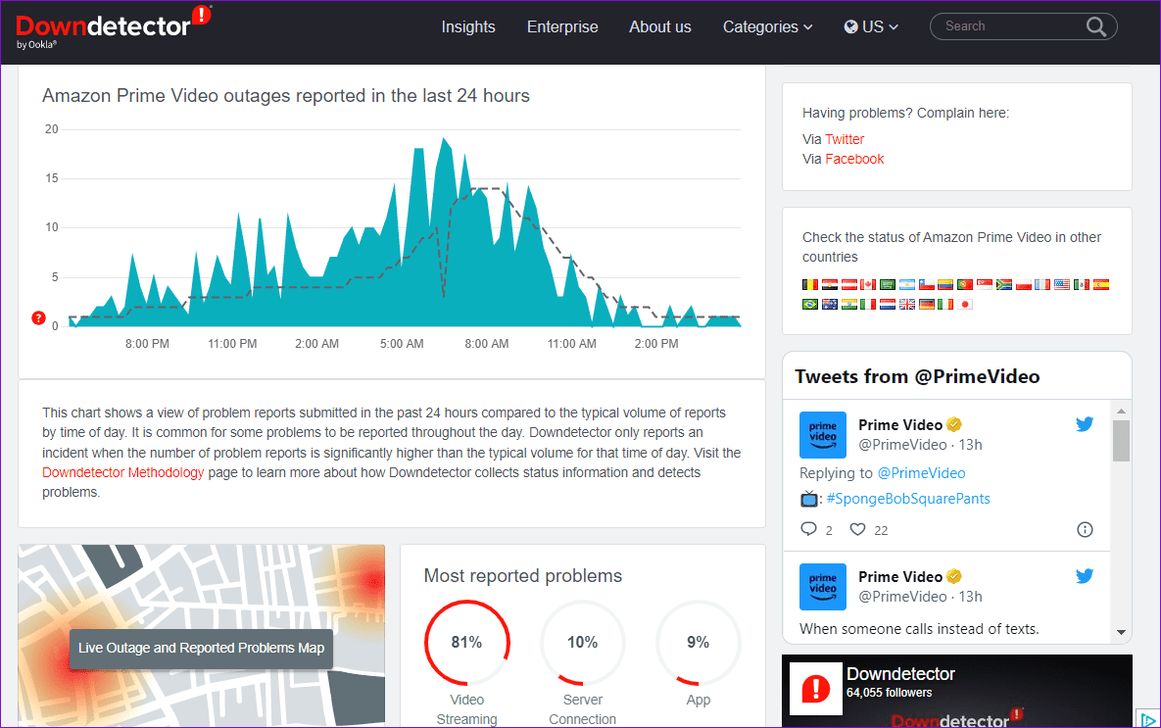
Task: Like the SpongeBob tweet with the heart icon
Action: (857, 529)
